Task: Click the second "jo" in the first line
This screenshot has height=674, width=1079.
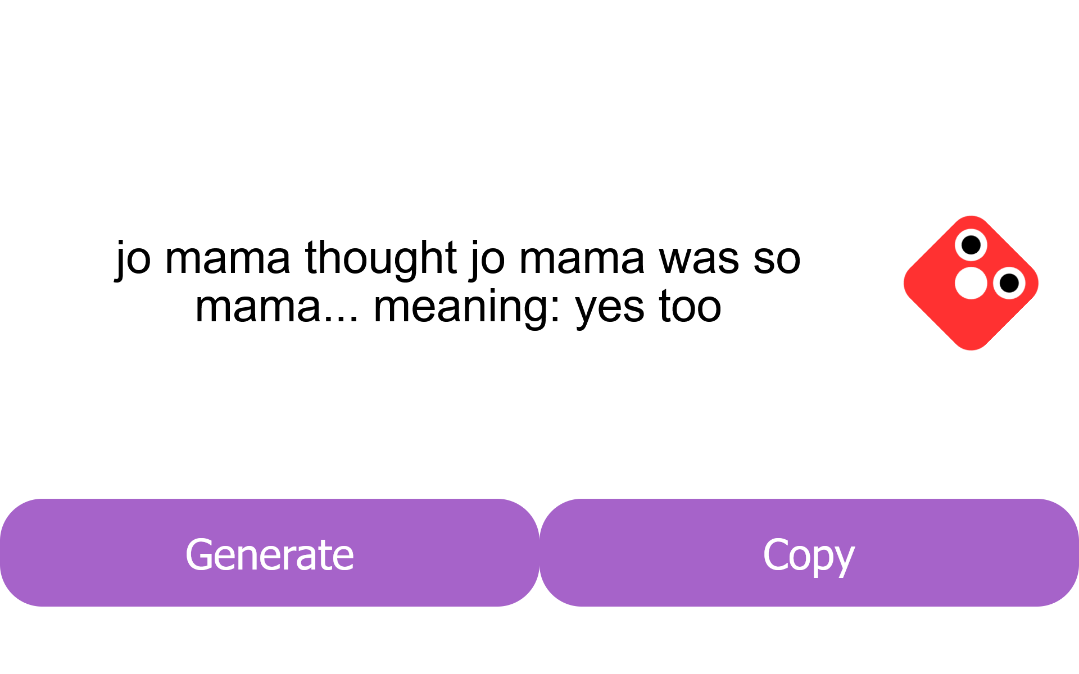Action: pos(488,258)
